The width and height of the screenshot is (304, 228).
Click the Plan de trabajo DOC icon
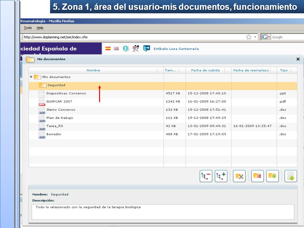(42, 119)
